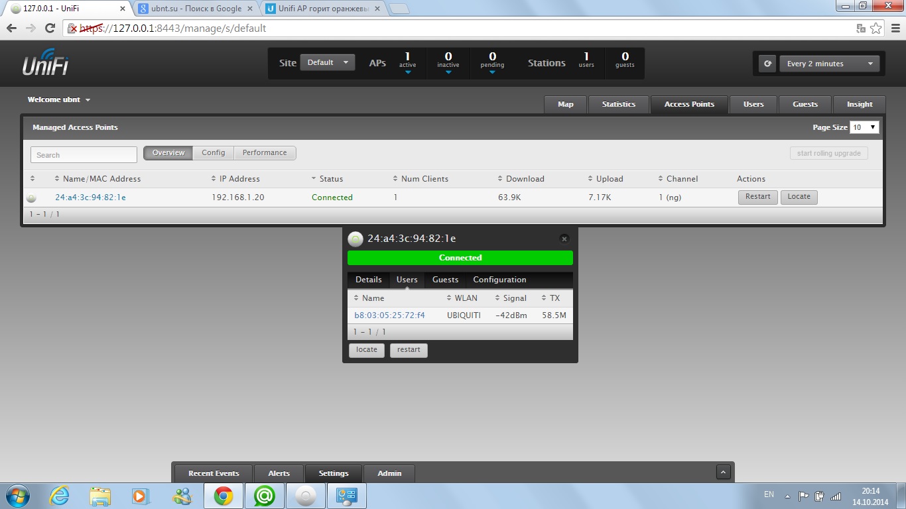Open Google Chrome from the taskbar
This screenshot has height=509, width=906.
point(223,496)
